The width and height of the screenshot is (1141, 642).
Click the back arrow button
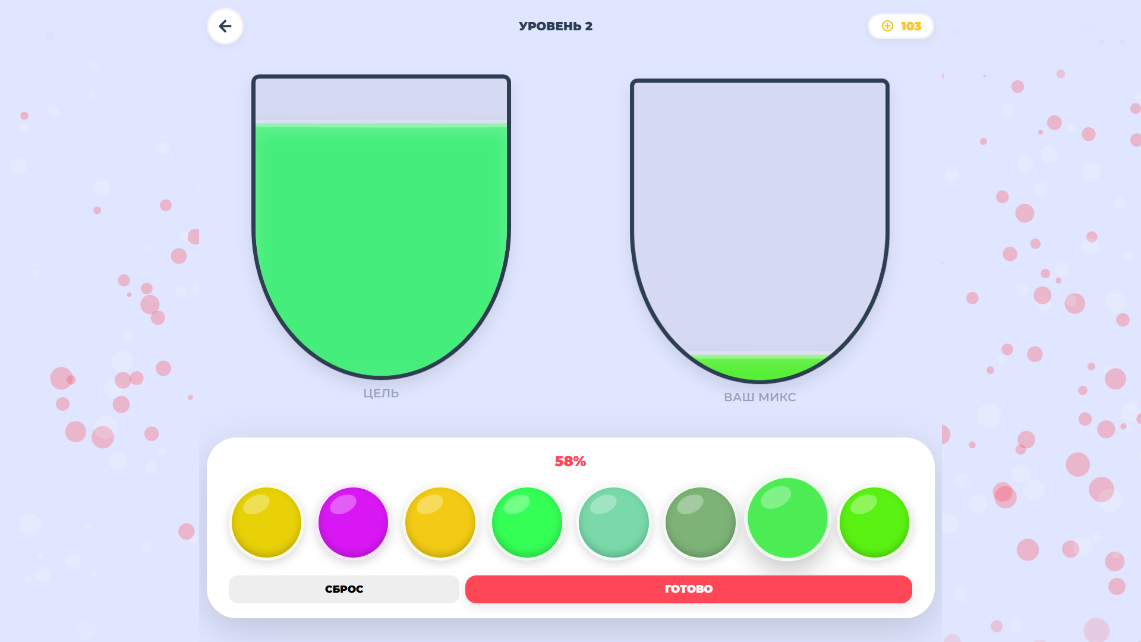(225, 26)
